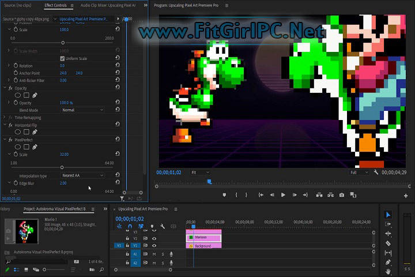Uncheck the Uniform Scale checkbox

click(x=62, y=58)
